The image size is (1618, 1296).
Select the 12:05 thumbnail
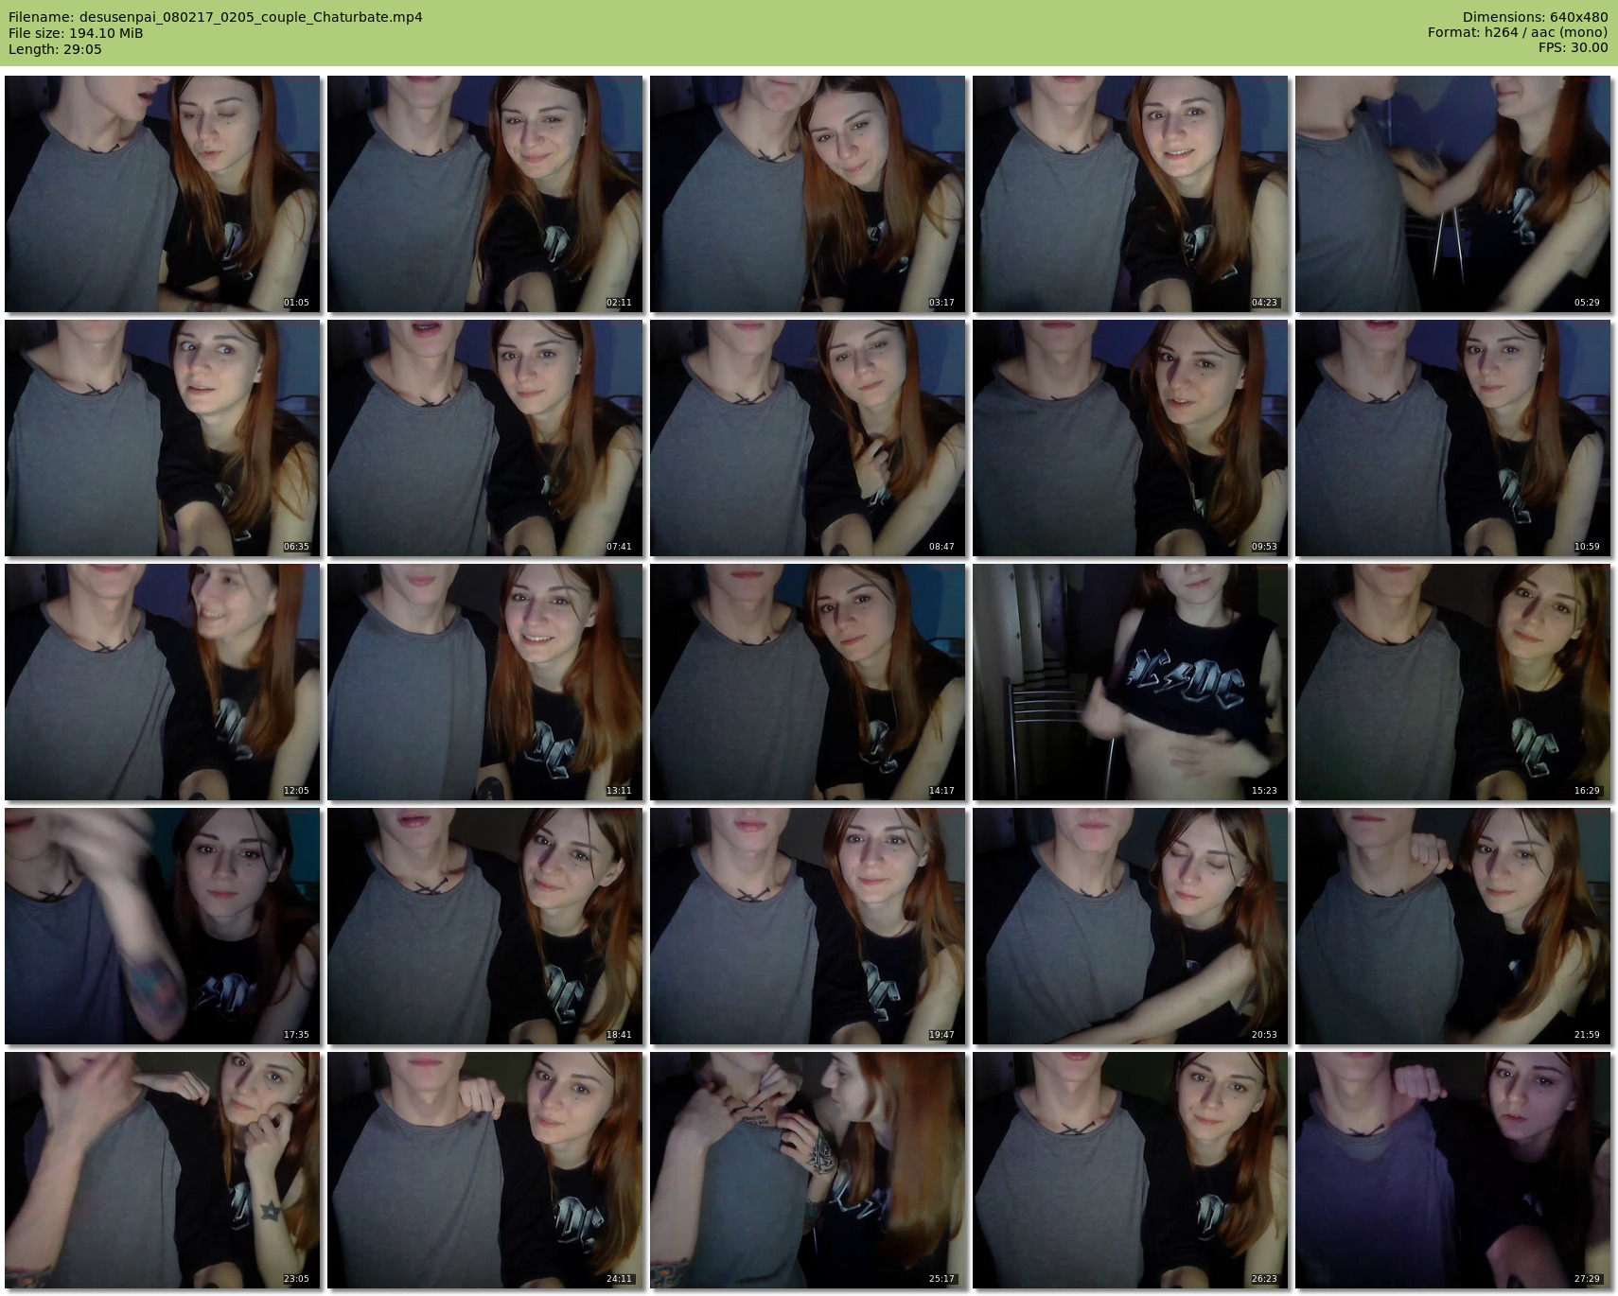[163, 682]
